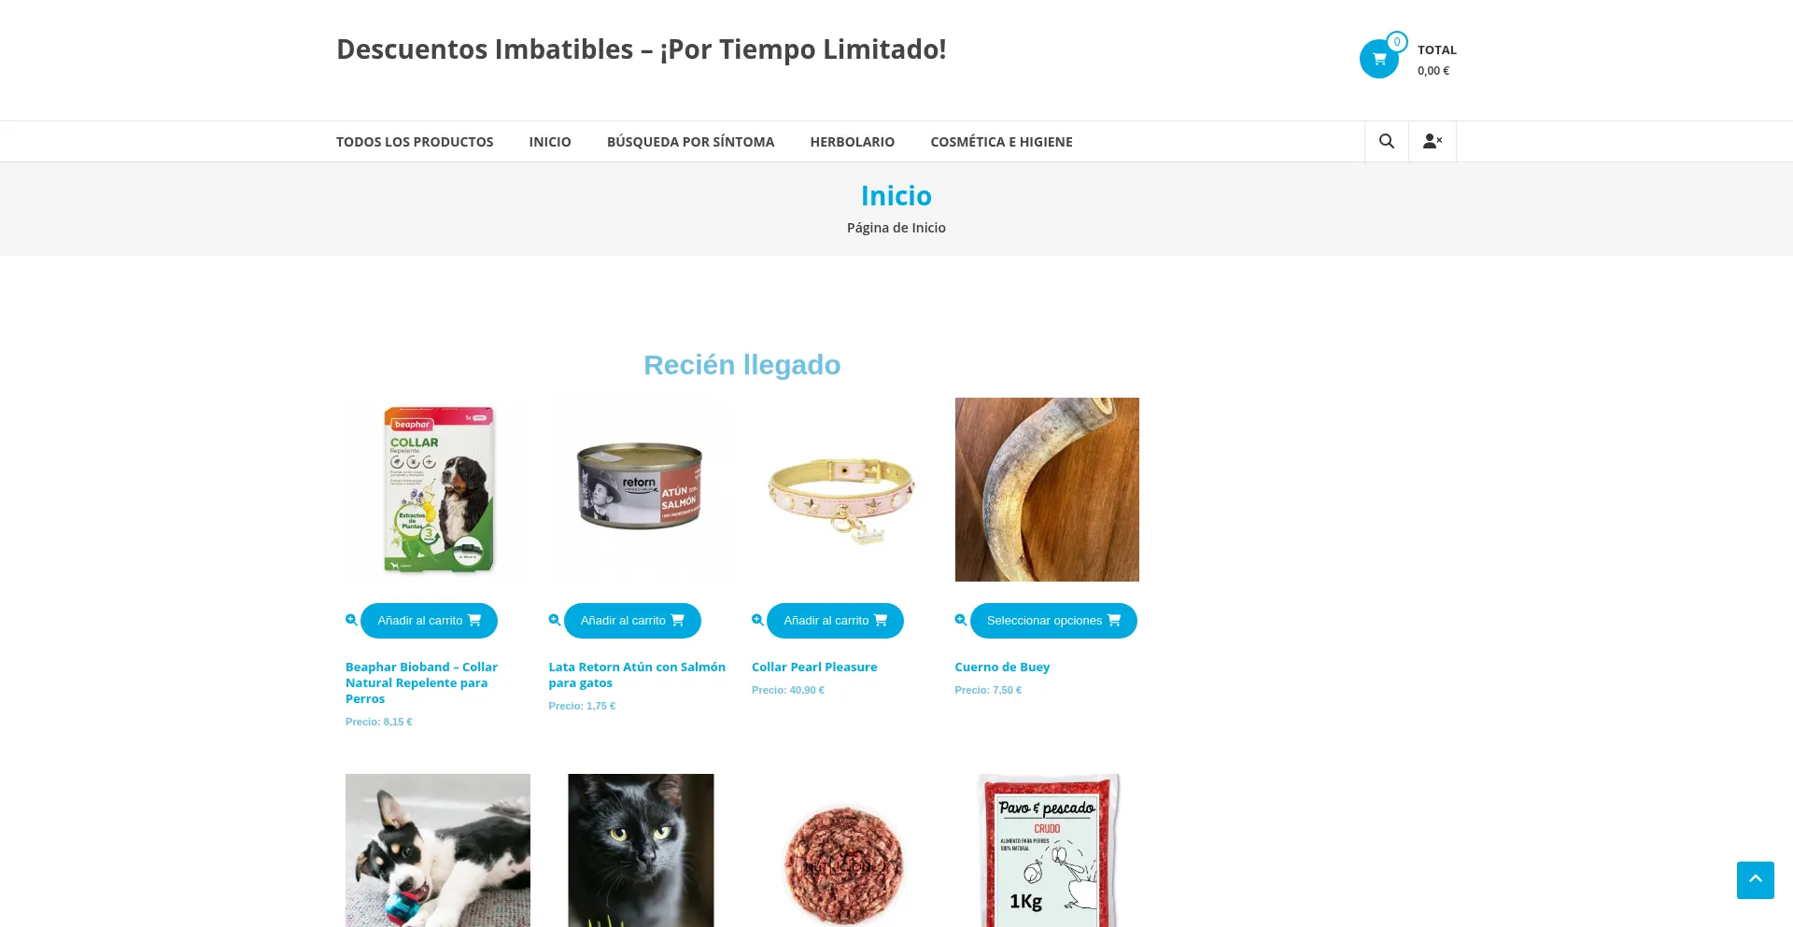
Task: Open the shopping cart icon in header
Action: [1379, 59]
